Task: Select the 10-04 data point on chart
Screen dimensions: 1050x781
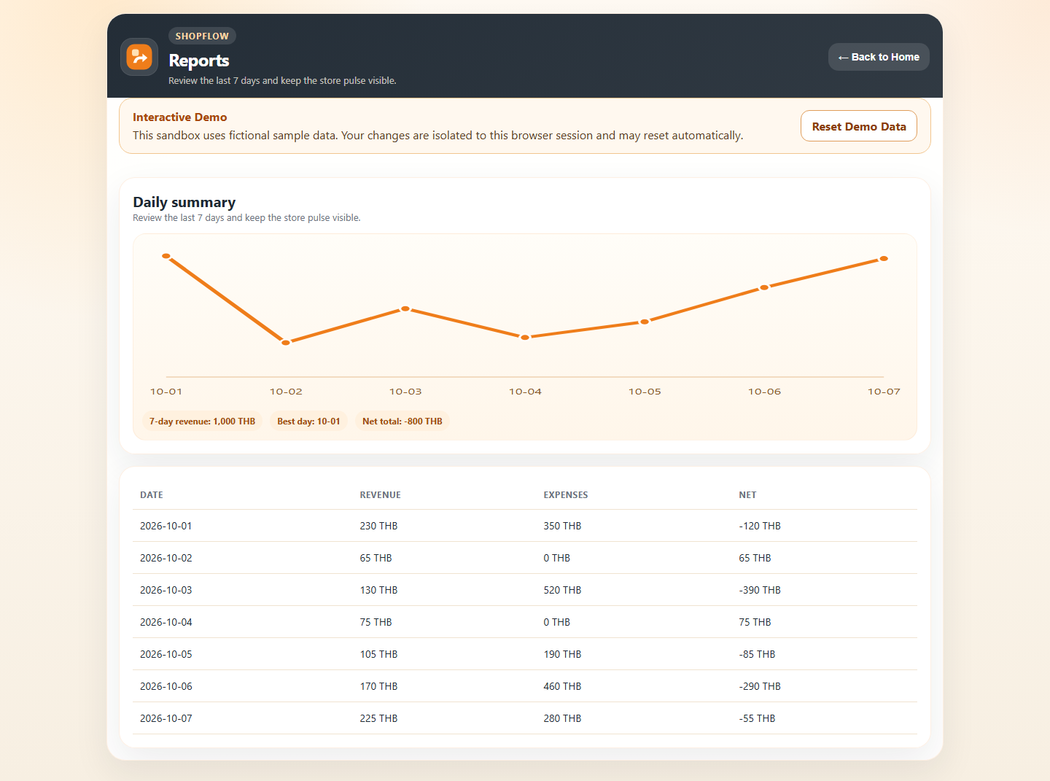Action: (525, 337)
